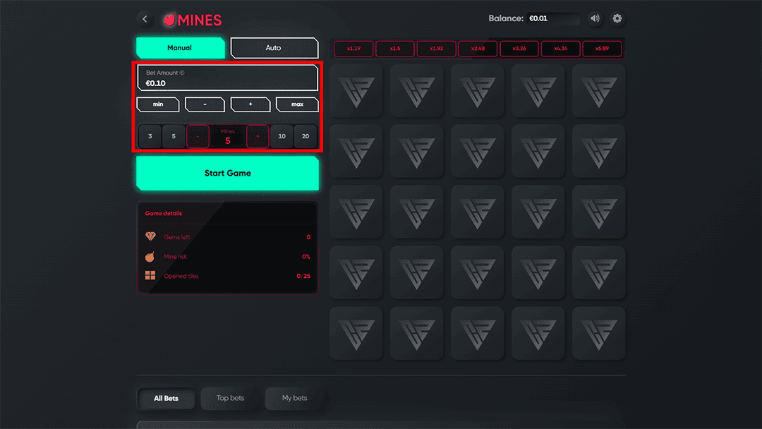Select the 3 mines option
Viewport: 762px width, 429px height.
pos(150,136)
